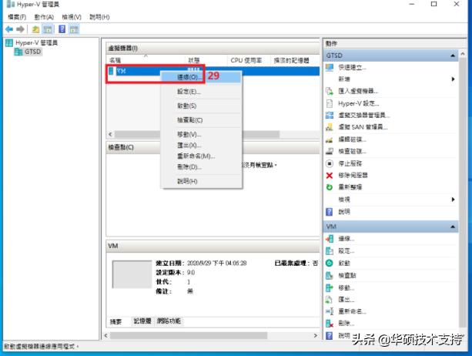
Task: Choose 設定(E)... from the context menu
Action: point(201,92)
